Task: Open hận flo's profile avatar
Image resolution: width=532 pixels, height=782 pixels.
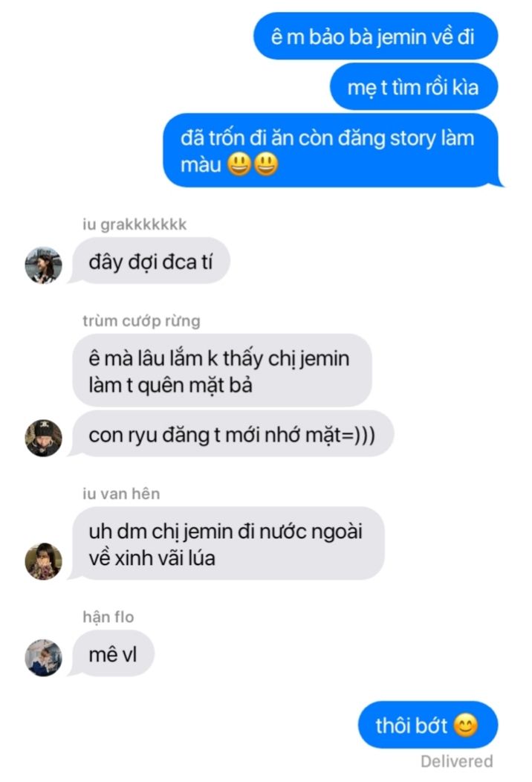Action: (43, 658)
